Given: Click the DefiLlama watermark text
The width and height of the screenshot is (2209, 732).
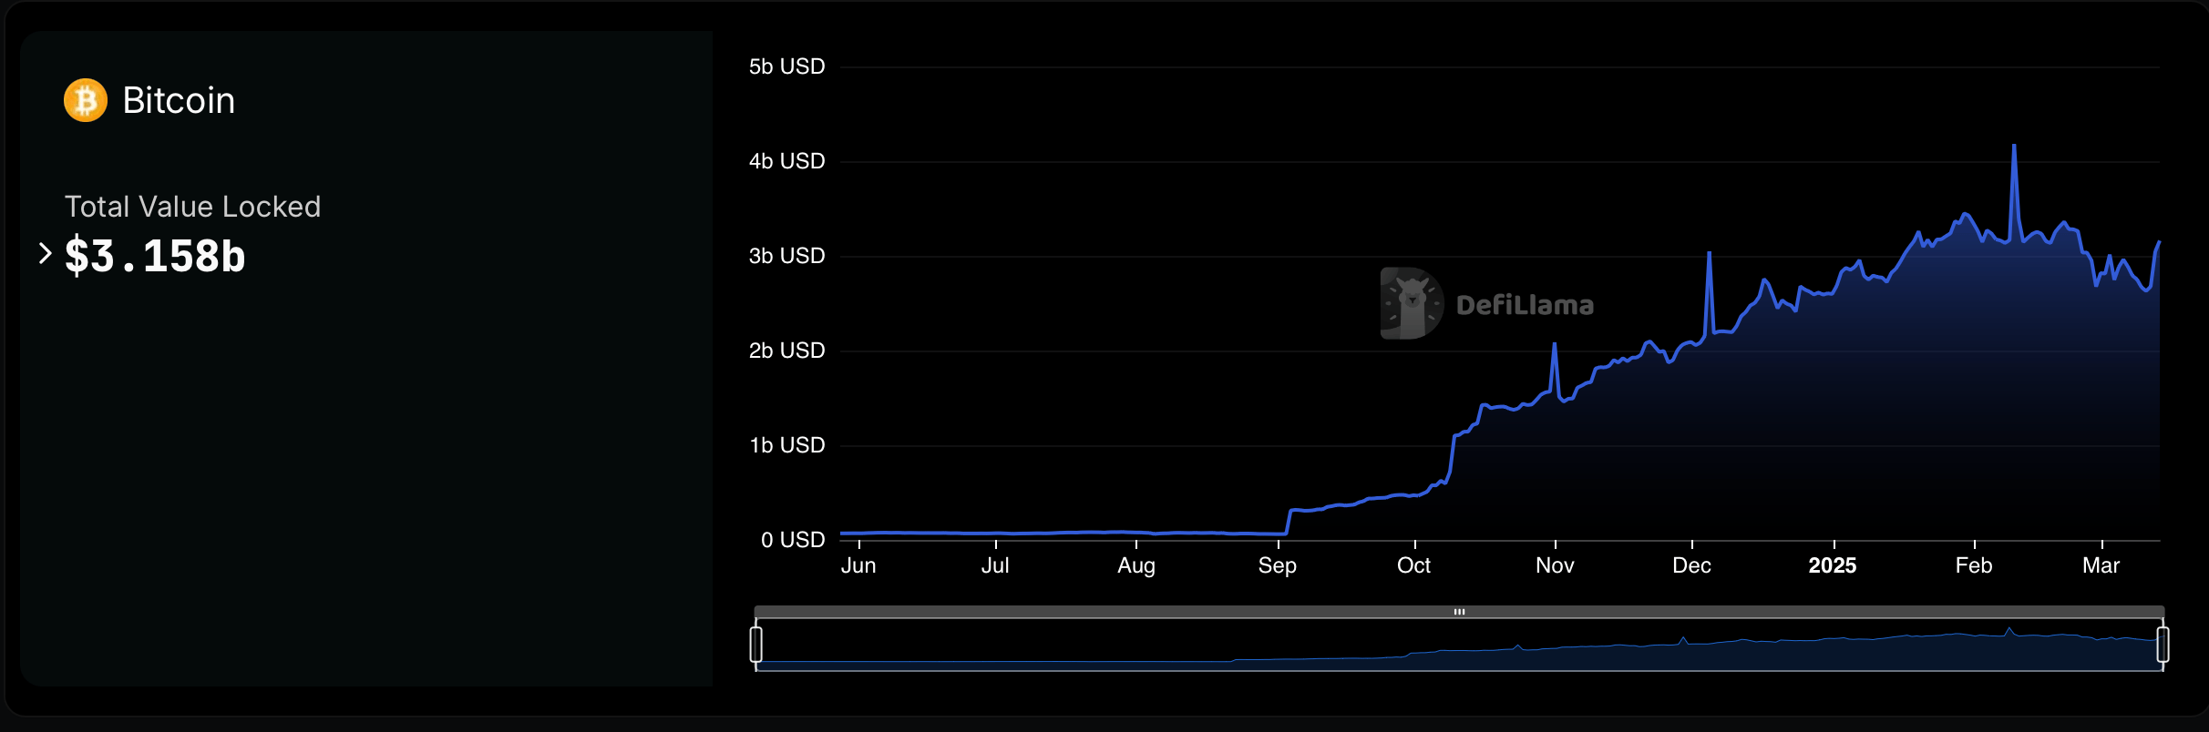Looking at the screenshot, I should pyautogui.click(x=1525, y=305).
